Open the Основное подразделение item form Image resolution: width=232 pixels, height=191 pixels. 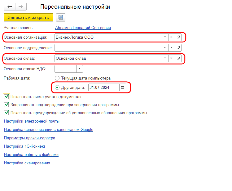tap(178, 48)
